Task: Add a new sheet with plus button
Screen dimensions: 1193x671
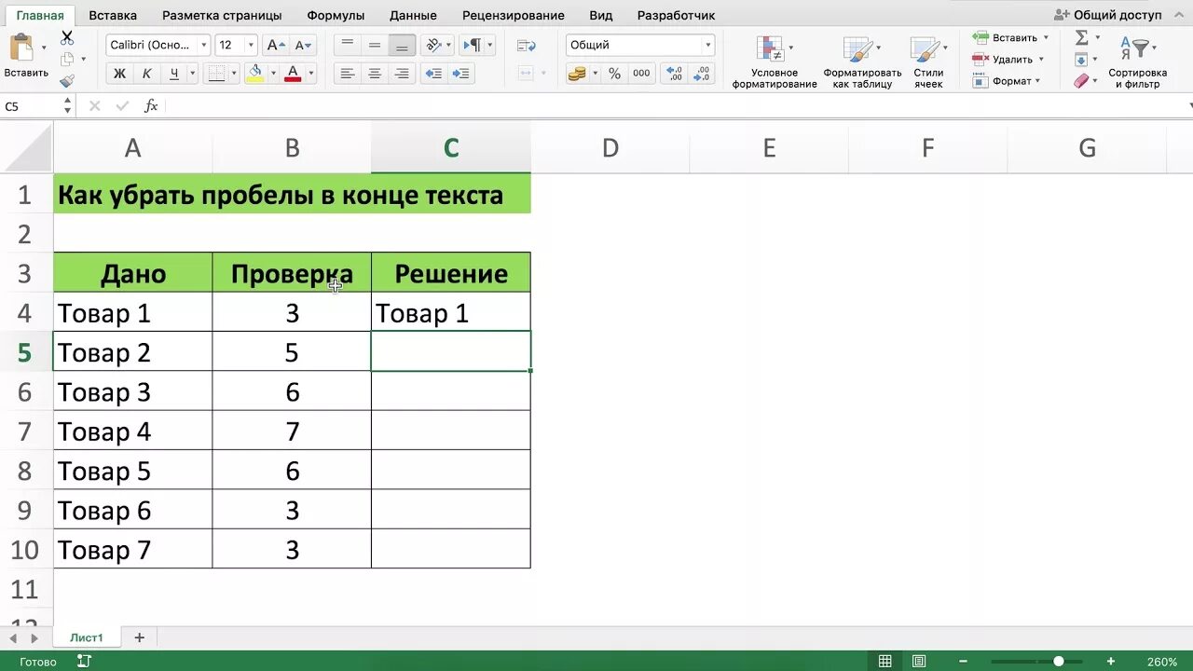Action: tap(139, 637)
